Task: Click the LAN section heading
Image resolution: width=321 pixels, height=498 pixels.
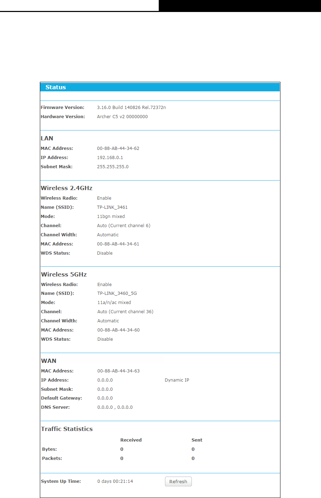Action: click(x=47, y=138)
